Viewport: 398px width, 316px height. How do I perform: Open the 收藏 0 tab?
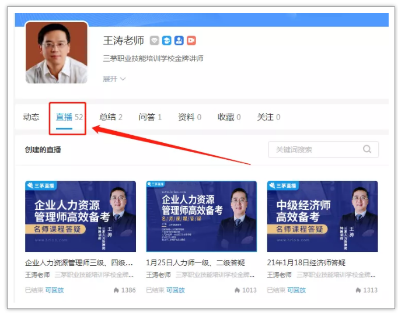click(x=229, y=117)
